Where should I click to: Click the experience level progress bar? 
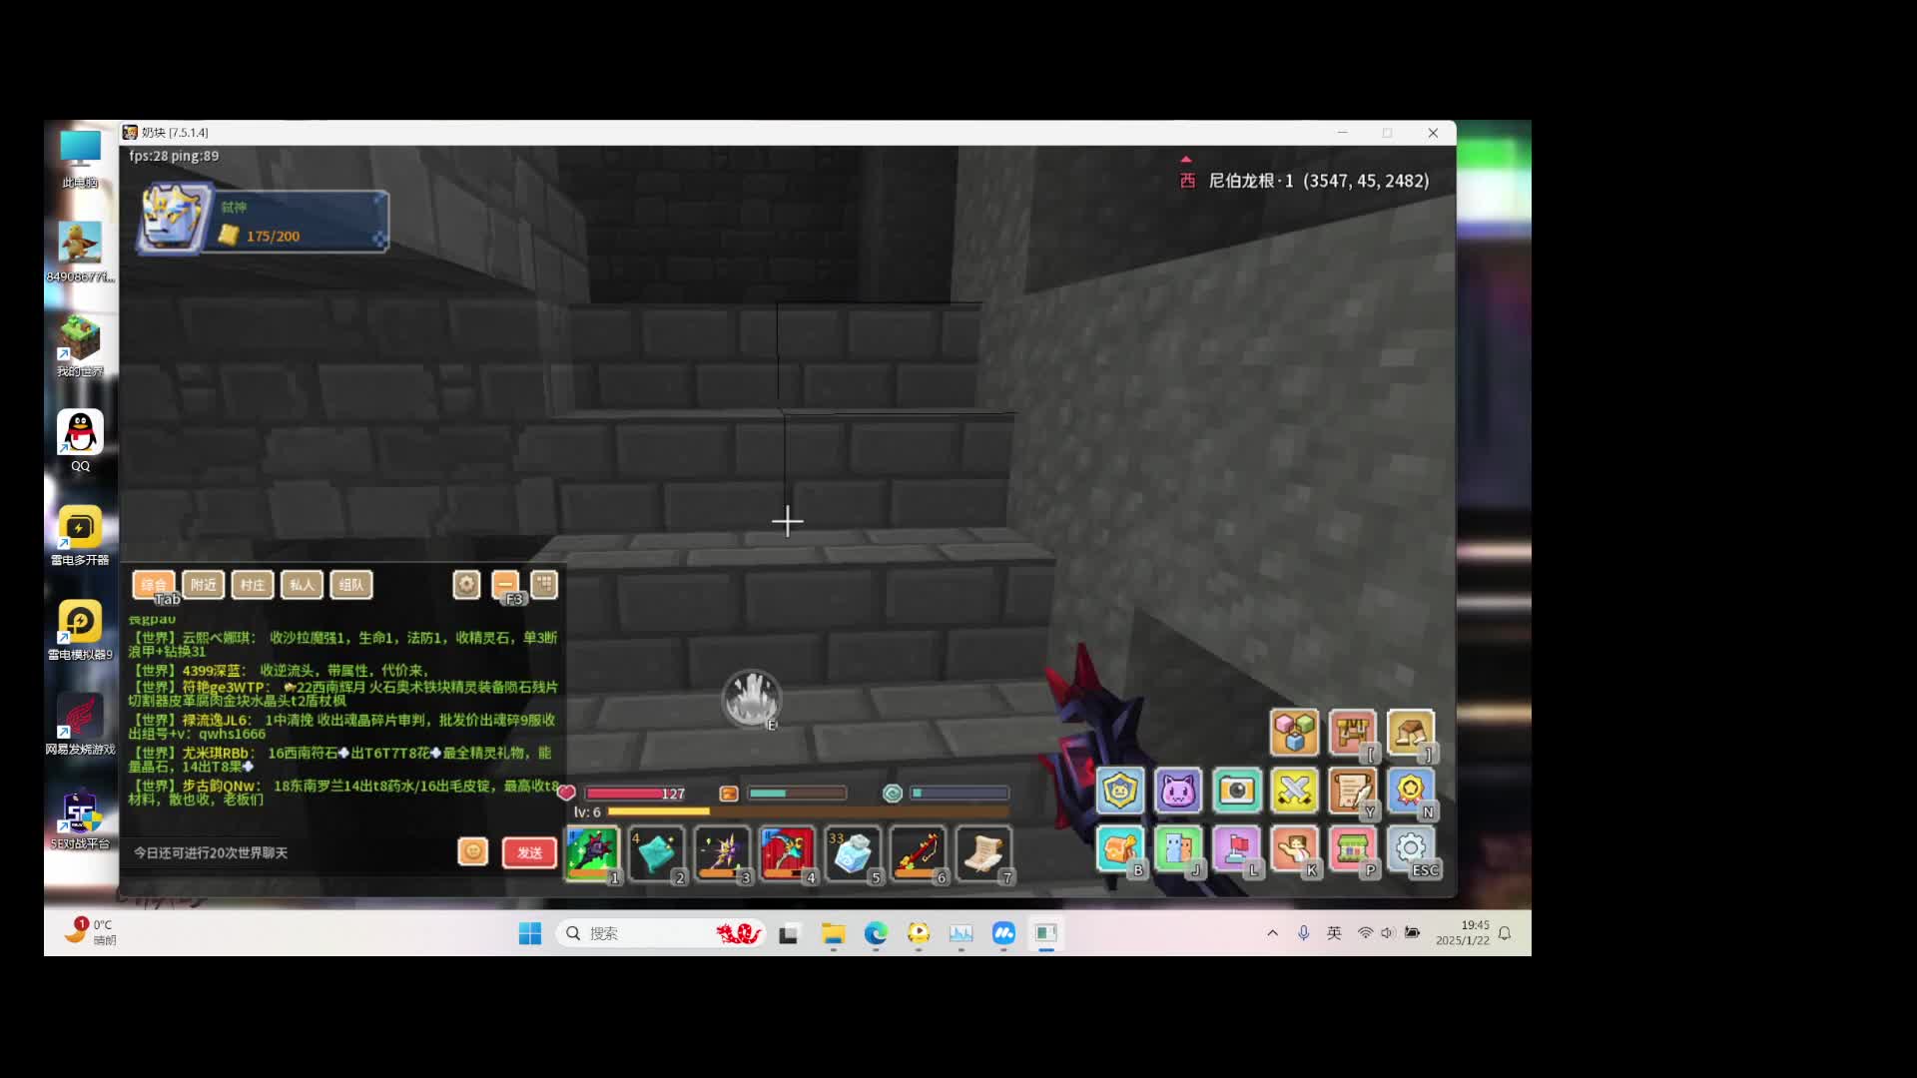[809, 812]
